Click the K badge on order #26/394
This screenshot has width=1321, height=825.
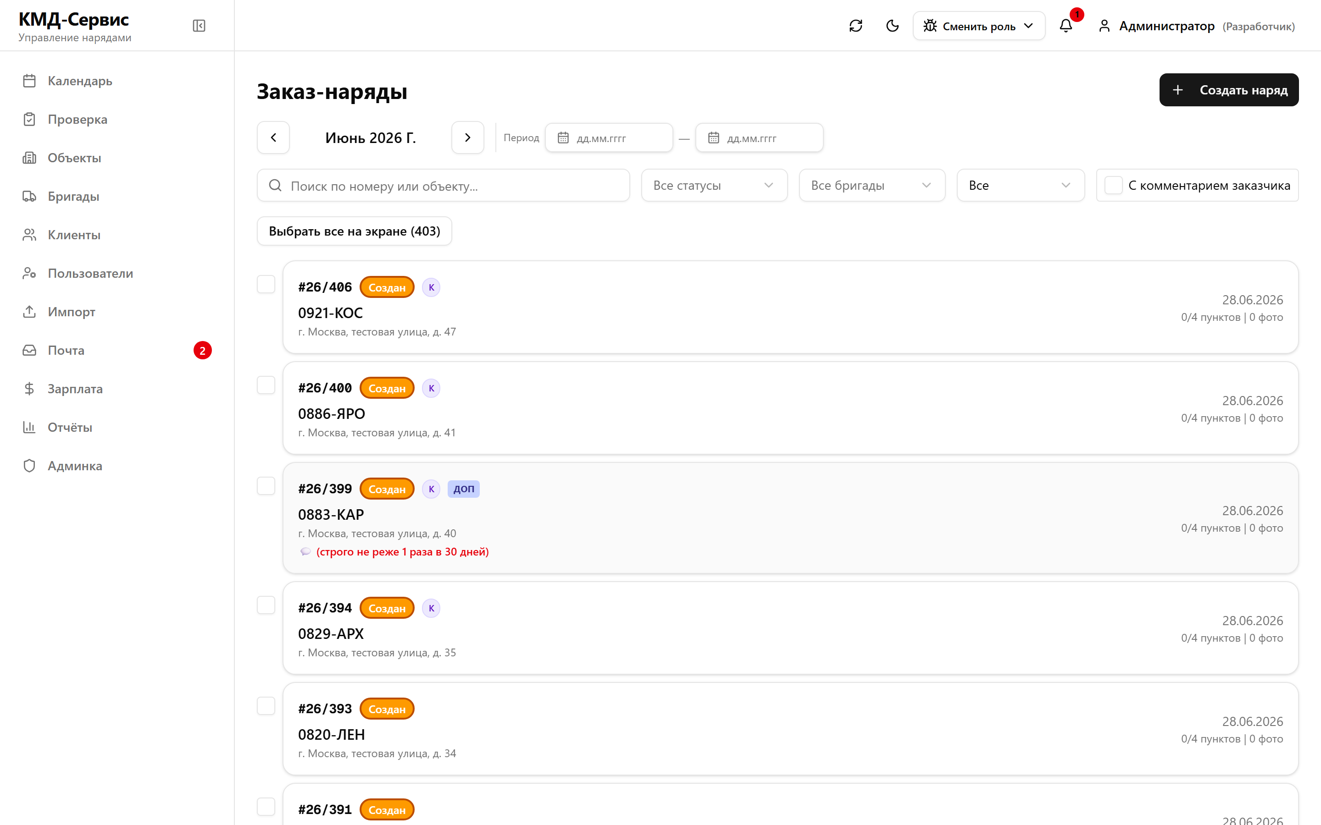(431, 608)
